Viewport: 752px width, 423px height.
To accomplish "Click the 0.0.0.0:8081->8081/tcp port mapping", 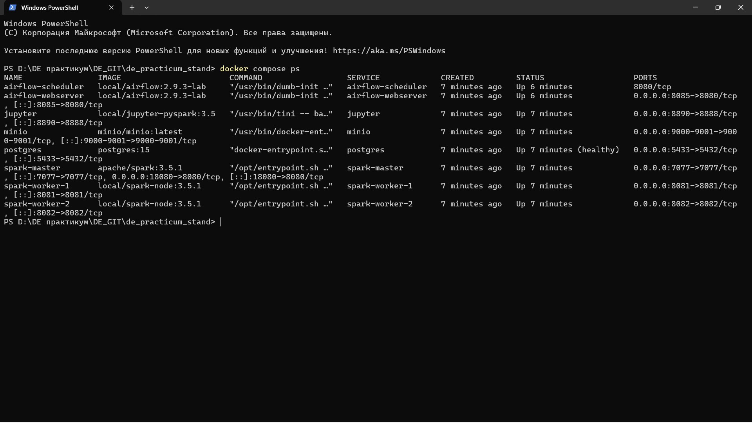I will [685, 186].
